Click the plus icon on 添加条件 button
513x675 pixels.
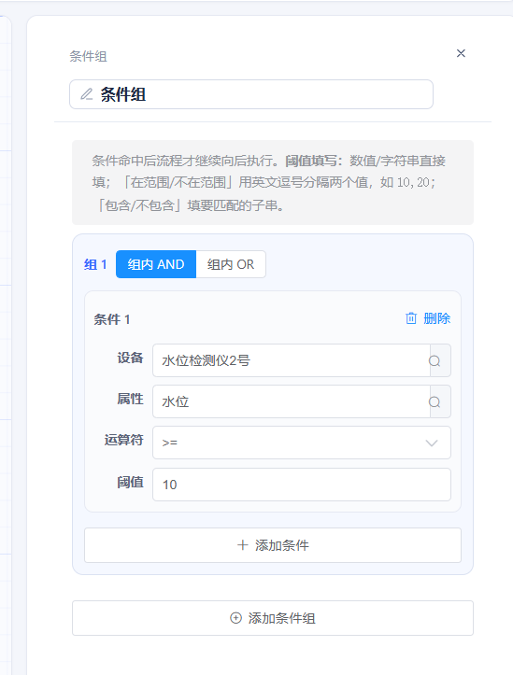[x=243, y=545]
